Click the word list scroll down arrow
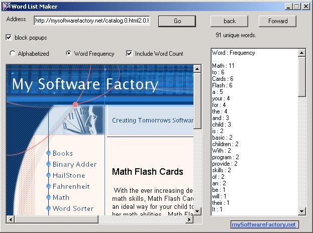The height and width of the screenshot is (233, 313). click(x=301, y=211)
